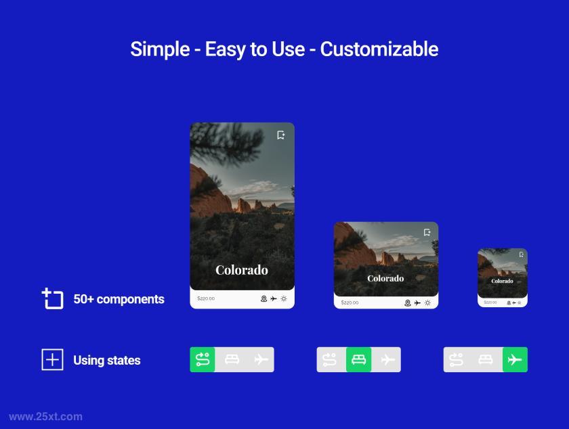Click the 50+ components label
This screenshot has height=429, width=569.
tap(119, 299)
